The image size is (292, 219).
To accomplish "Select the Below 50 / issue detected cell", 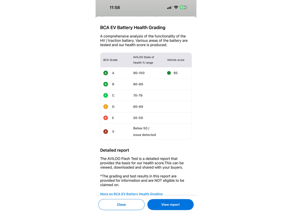I will pyautogui.click(x=144, y=132).
